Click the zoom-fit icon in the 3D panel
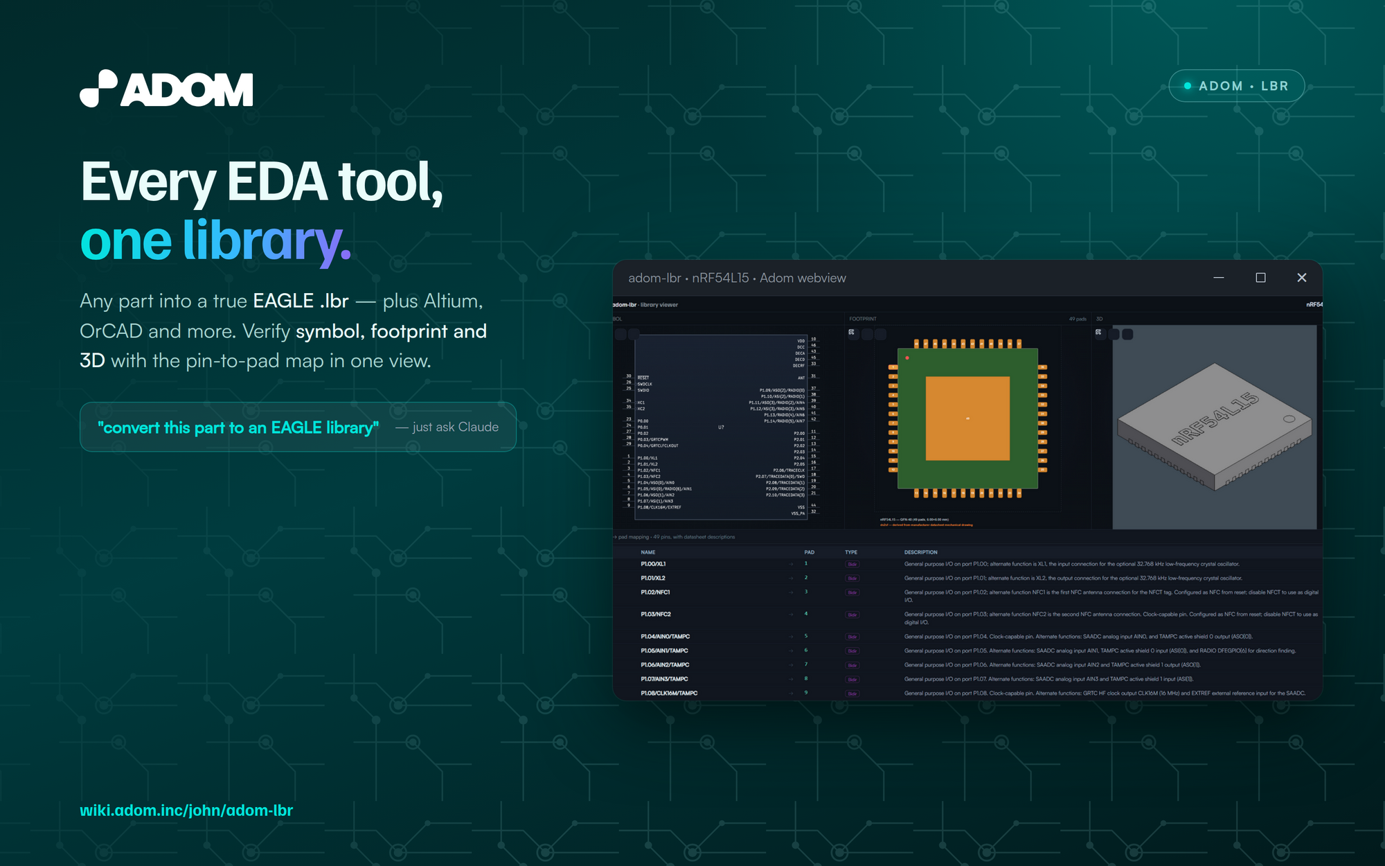Viewport: 1385px width, 866px height. click(1098, 333)
